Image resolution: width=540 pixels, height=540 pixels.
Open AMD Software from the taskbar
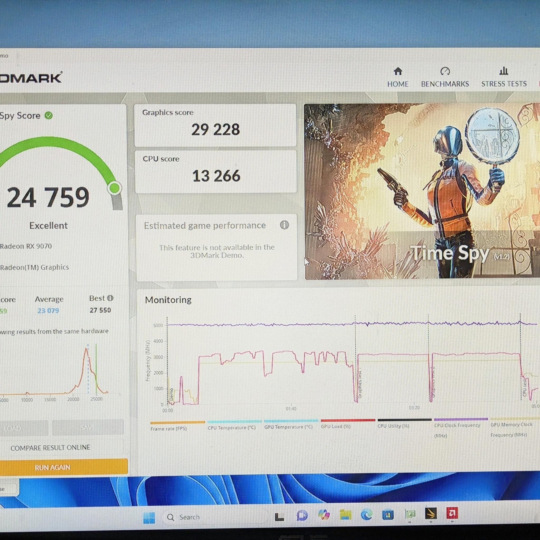452,513
